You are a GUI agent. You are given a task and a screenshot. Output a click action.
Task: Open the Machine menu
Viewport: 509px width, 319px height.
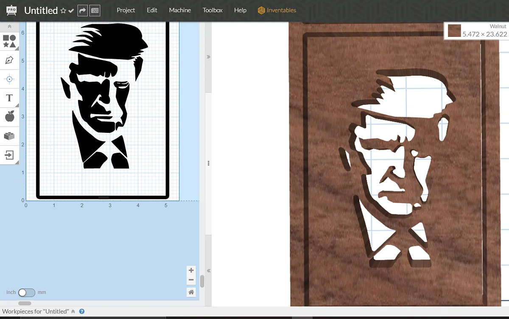click(x=180, y=10)
